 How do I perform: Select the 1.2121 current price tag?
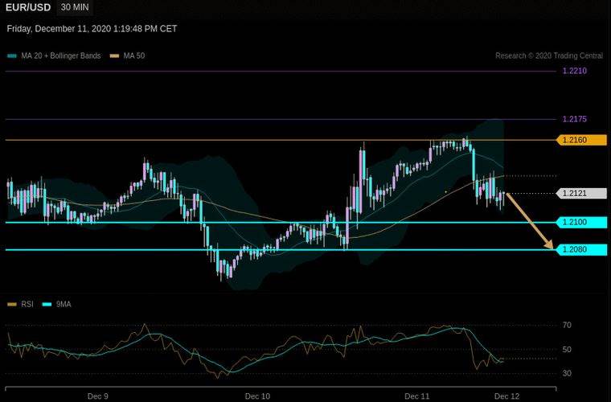[581, 193]
